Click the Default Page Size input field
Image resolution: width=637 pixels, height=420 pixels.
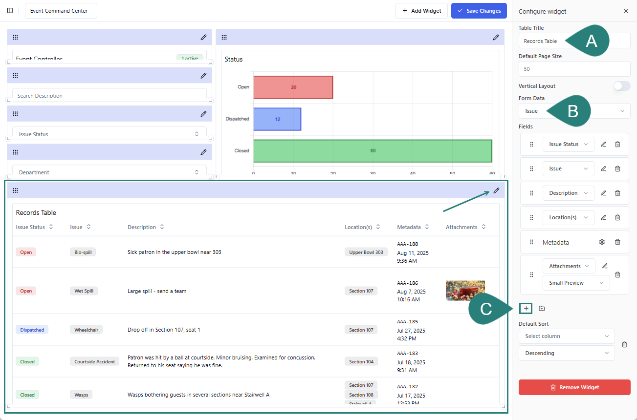[x=574, y=69]
